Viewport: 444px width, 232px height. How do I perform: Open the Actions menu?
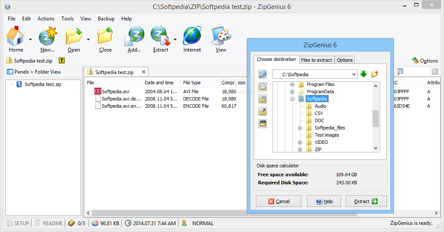(46, 19)
